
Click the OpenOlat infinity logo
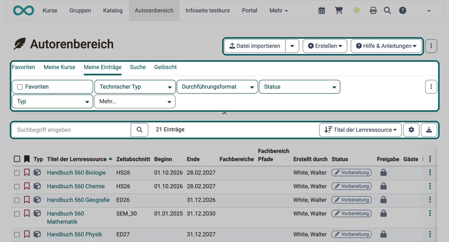click(23, 11)
